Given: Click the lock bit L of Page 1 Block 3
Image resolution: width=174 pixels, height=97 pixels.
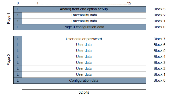Looking at the screenshot, I should [x=18, y=9].
